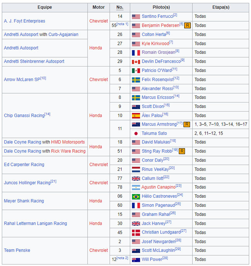This screenshot has height=266, width=251.
Task: Click the Honda engine link for Meyer Shank Racing
Action: pos(96,201)
